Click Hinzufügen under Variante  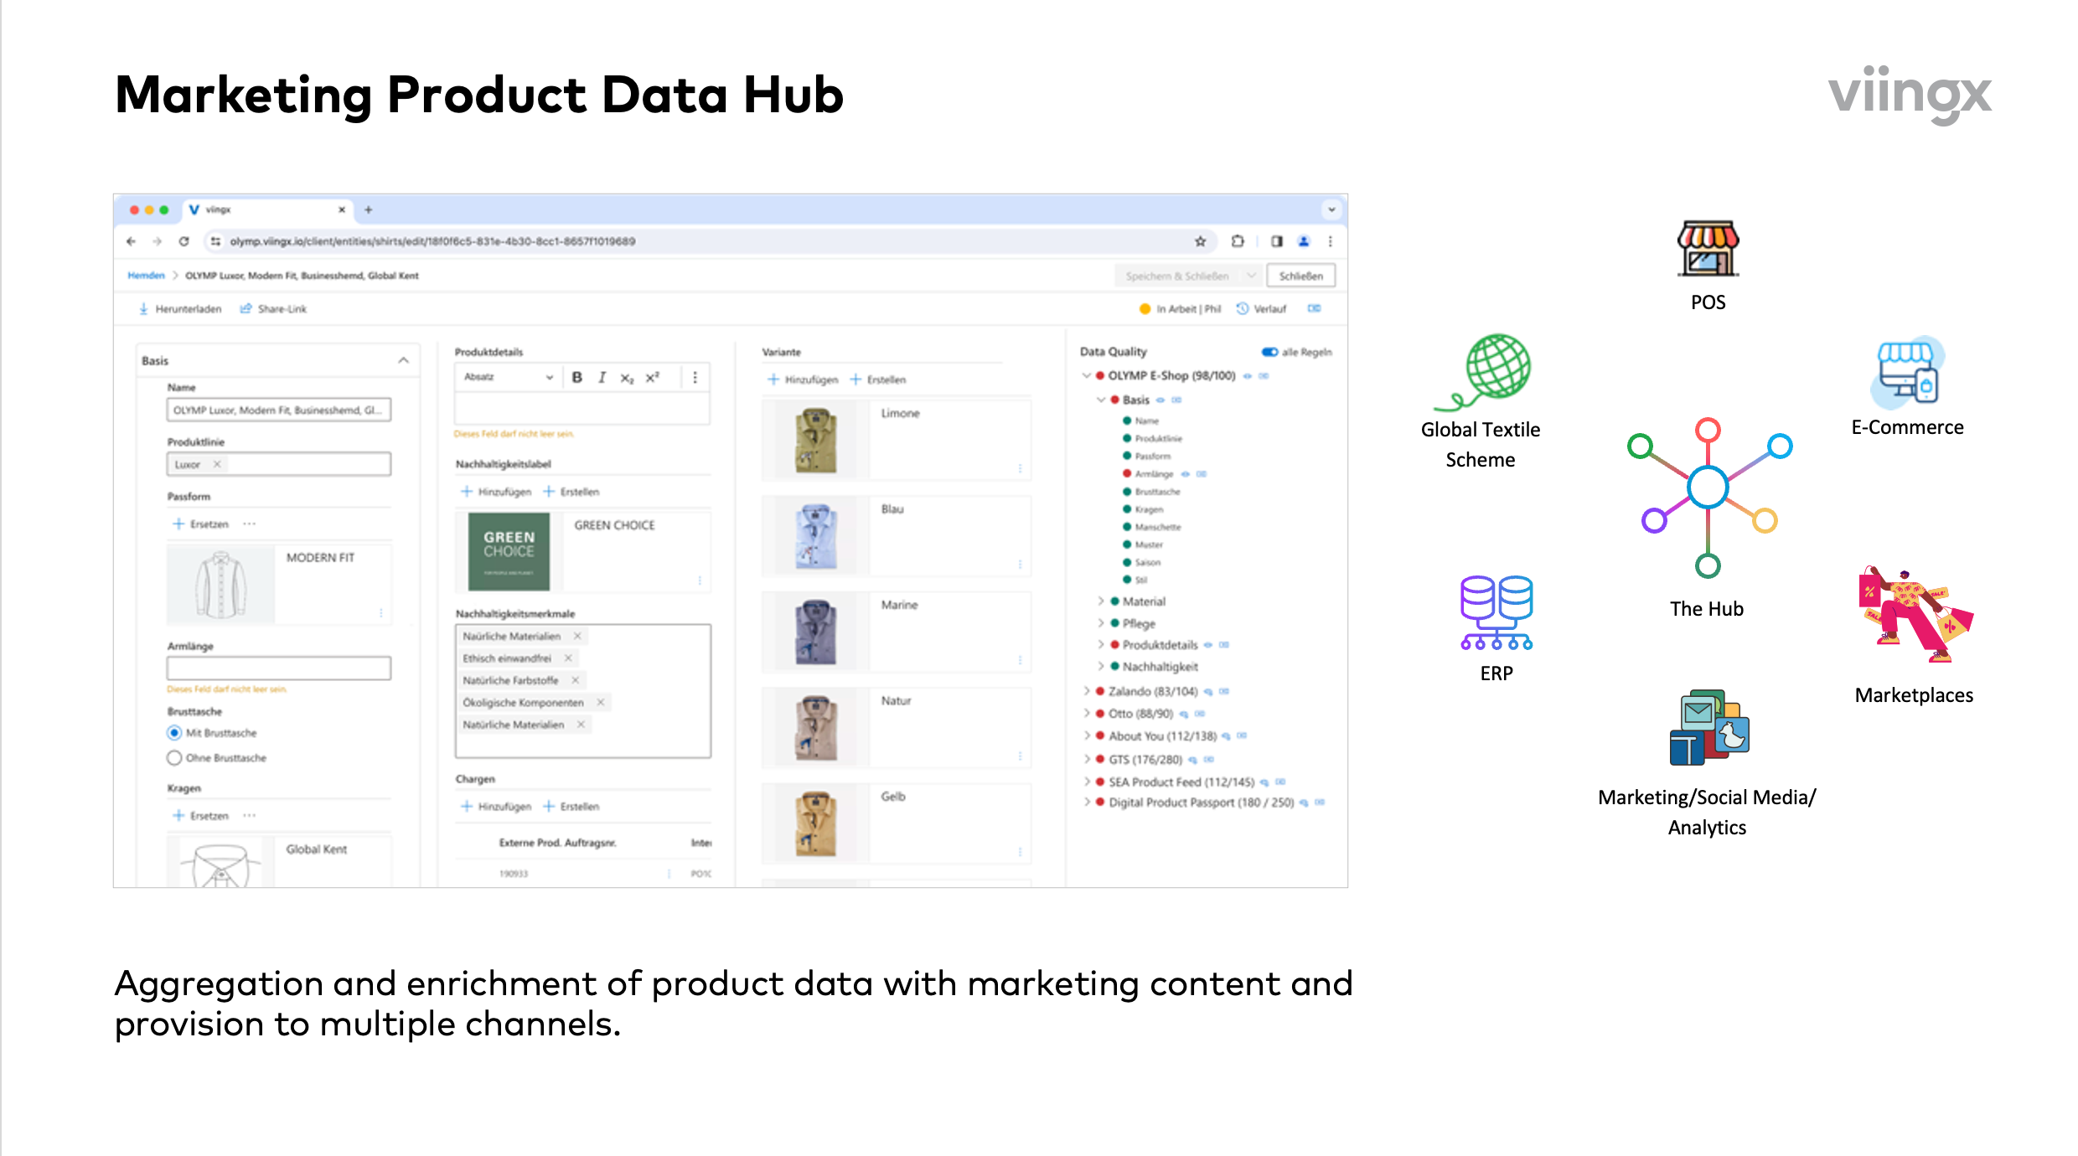(803, 379)
